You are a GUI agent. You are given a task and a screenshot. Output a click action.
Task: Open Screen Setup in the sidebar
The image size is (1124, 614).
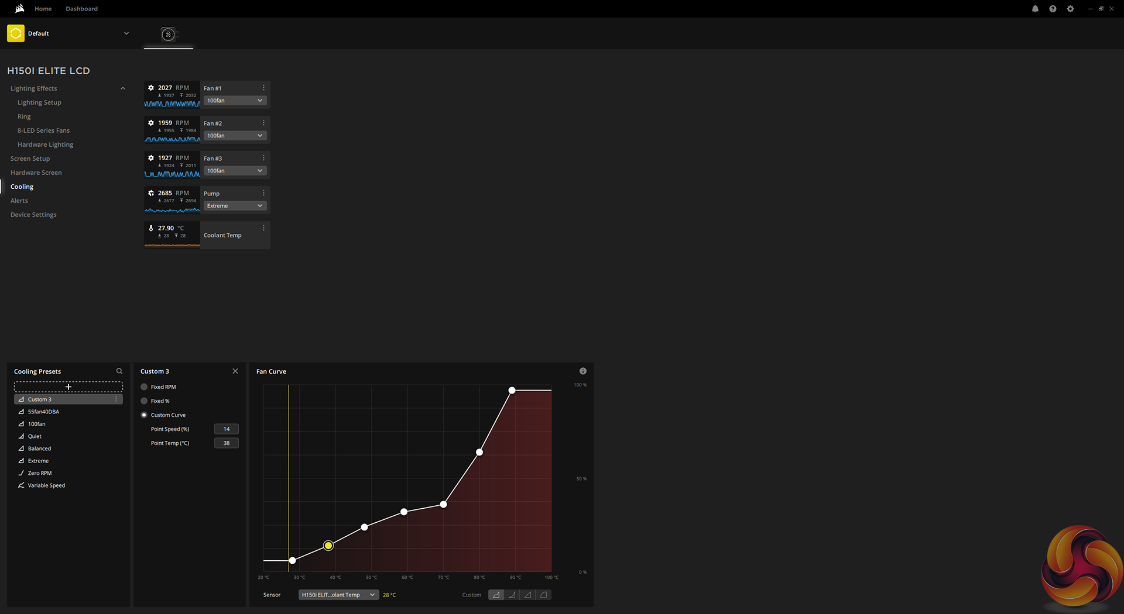pos(30,158)
